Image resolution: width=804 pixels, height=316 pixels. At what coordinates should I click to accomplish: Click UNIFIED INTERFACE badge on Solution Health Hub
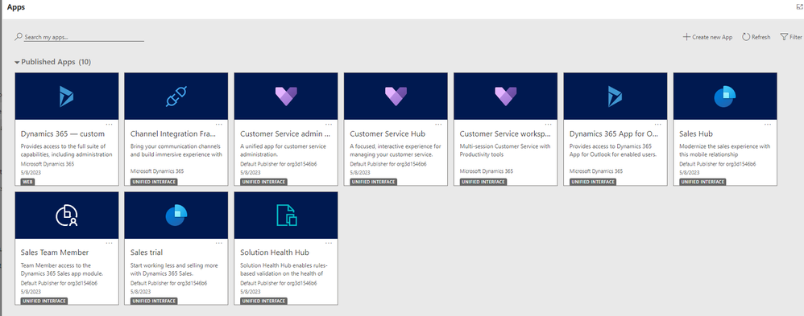(x=263, y=301)
